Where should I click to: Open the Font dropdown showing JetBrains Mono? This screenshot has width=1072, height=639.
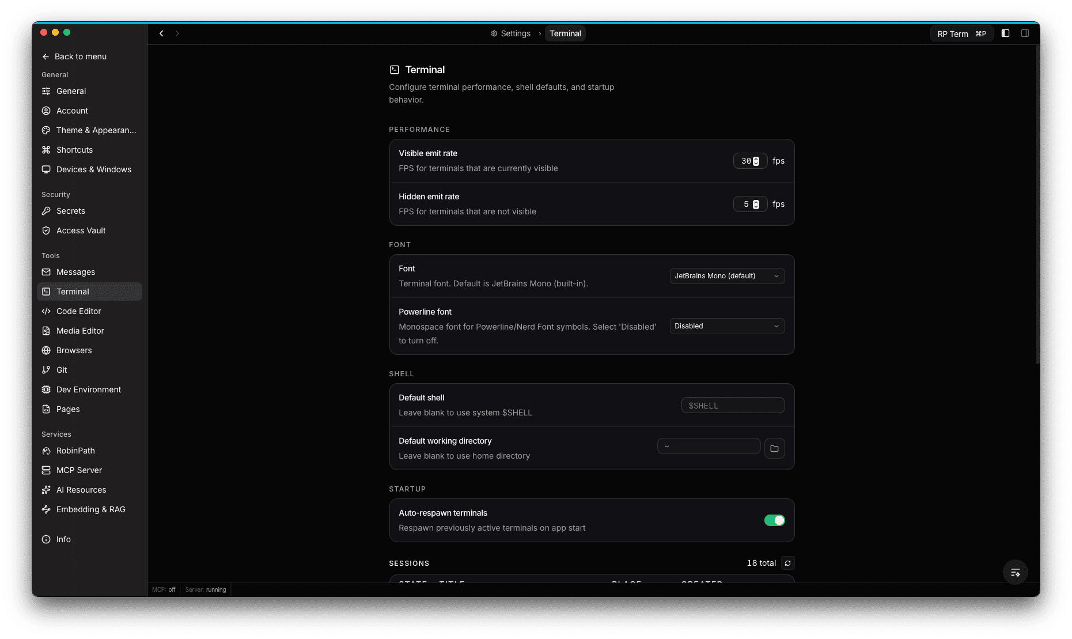727,276
